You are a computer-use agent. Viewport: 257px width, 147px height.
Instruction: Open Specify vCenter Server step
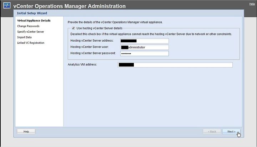(x=30, y=32)
